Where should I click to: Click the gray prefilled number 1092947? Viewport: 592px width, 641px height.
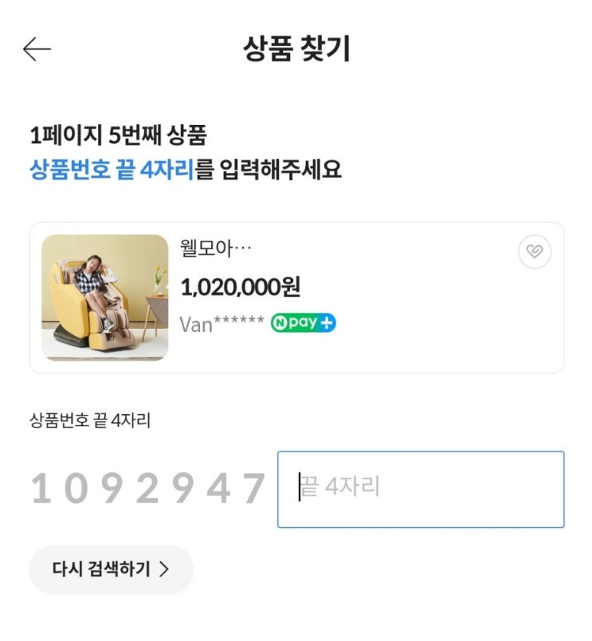pos(147,489)
